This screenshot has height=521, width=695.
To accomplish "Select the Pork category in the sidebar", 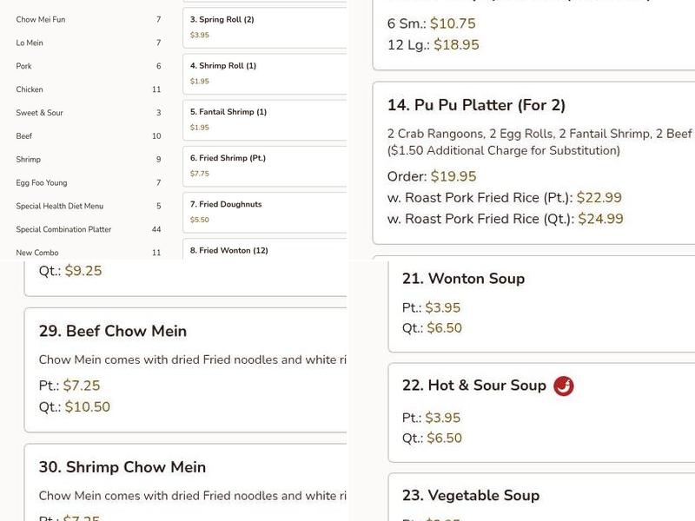I will tap(25, 65).
